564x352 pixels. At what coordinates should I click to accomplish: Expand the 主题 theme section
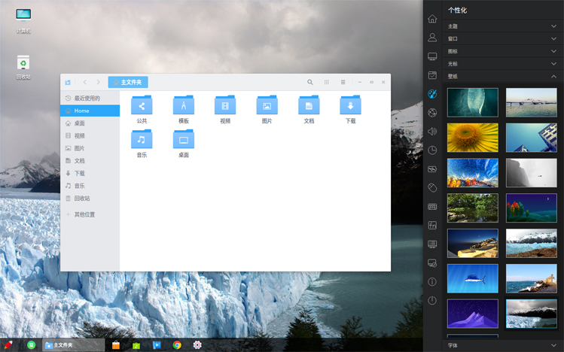[x=502, y=26]
